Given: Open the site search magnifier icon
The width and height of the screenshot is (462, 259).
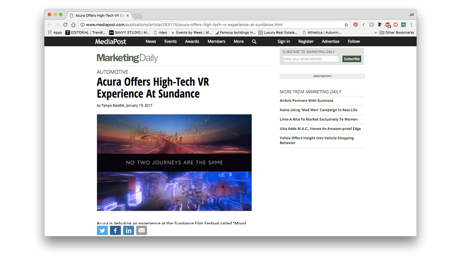Looking at the screenshot, I should tap(254, 41).
